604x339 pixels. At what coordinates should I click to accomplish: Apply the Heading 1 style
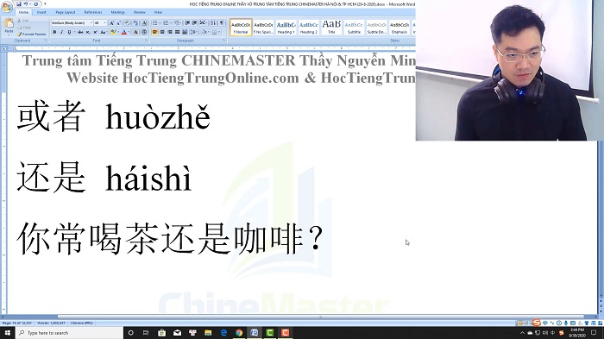tap(286, 28)
